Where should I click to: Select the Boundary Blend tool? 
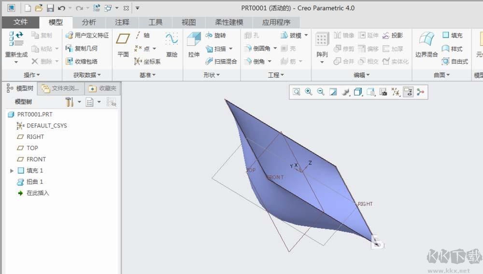point(426,45)
